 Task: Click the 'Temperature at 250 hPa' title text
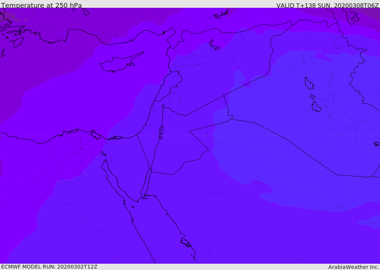click(x=42, y=5)
